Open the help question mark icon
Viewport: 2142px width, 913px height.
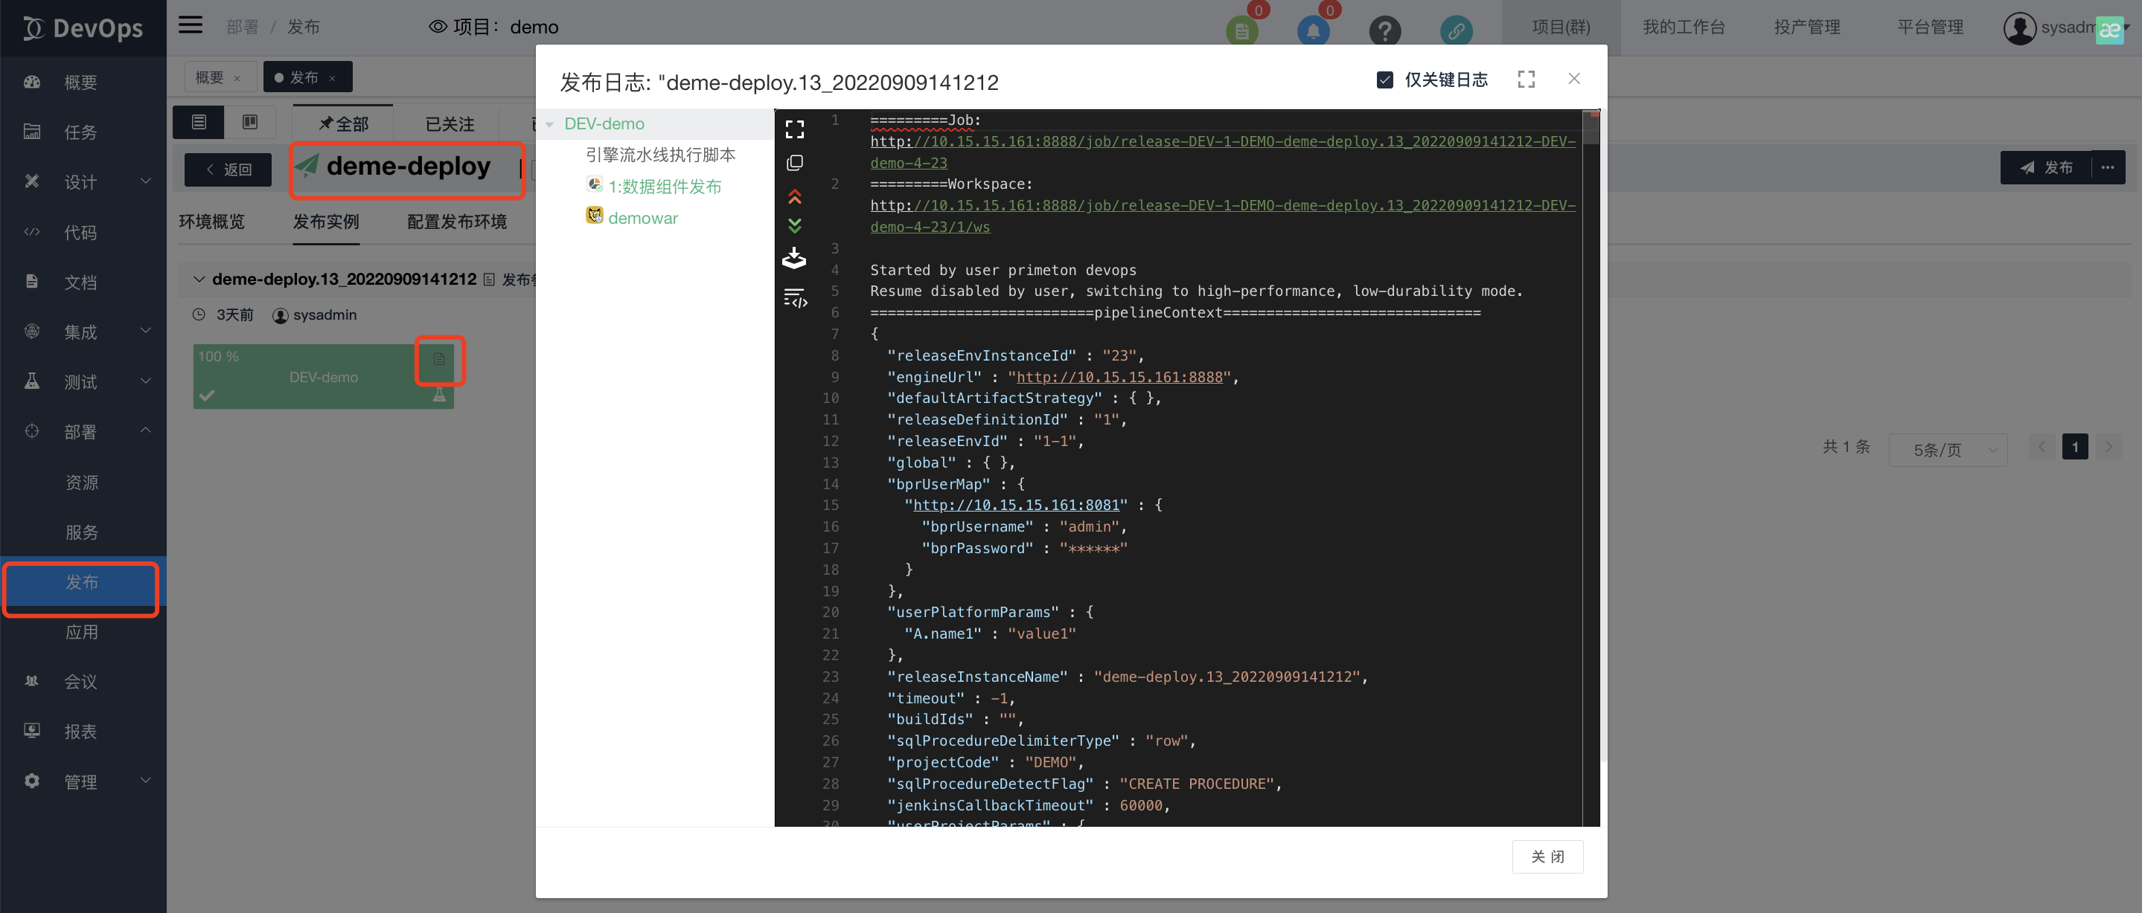click(1384, 30)
